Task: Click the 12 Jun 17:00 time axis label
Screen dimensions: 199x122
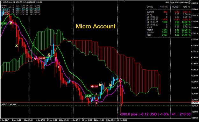Action: [x=40, y=120]
